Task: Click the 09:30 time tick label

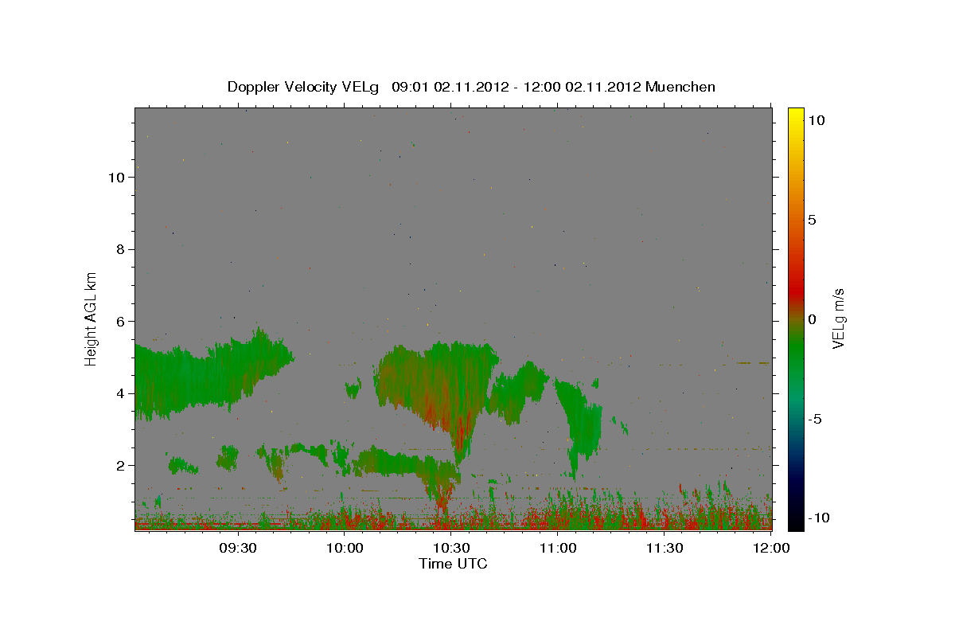Action: [x=238, y=548]
